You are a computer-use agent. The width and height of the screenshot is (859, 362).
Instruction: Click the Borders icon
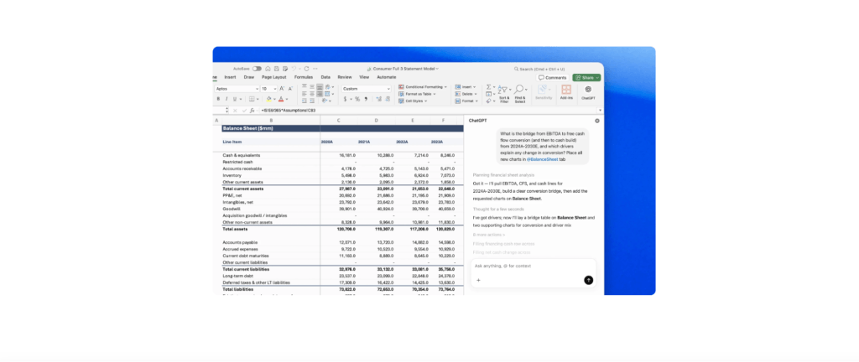(252, 99)
